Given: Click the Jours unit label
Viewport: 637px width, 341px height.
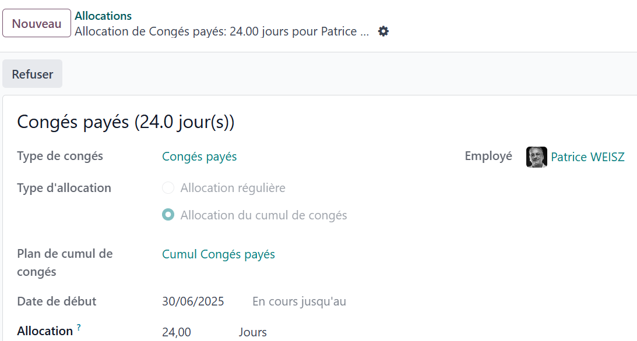Looking at the screenshot, I should [x=253, y=332].
